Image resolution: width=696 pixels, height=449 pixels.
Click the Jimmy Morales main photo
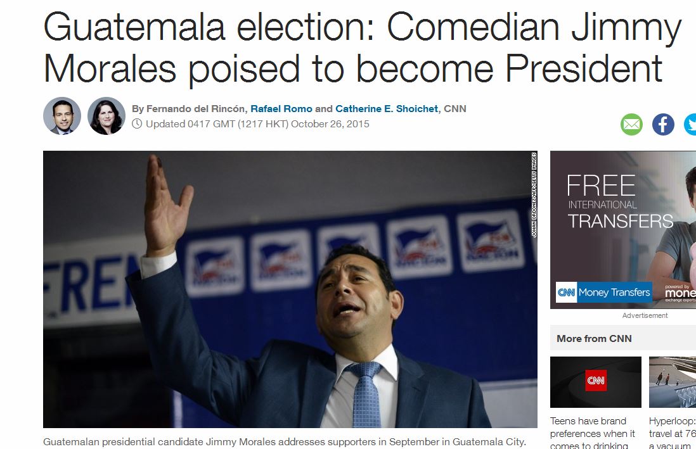click(x=290, y=289)
